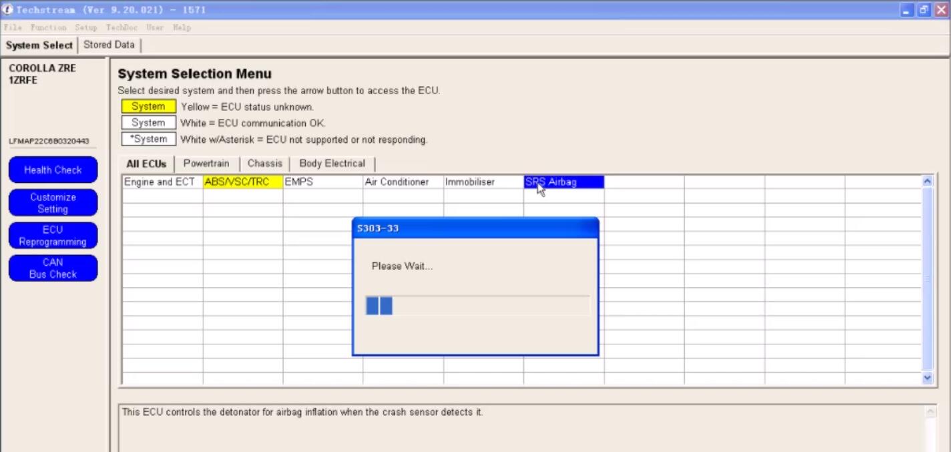The width and height of the screenshot is (952, 452).
Task: Select the Air Conditioner system
Action: pyautogui.click(x=403, y=182)
